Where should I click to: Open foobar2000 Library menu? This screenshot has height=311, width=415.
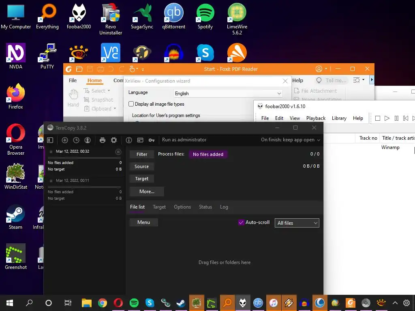[x=339, y=118]
